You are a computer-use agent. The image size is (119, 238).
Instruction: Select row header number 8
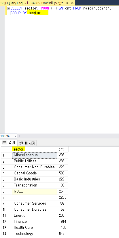point(7,197)
